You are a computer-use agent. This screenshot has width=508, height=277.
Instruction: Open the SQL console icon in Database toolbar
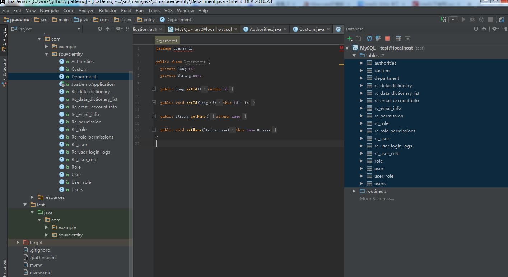click(x=407, y=39)
